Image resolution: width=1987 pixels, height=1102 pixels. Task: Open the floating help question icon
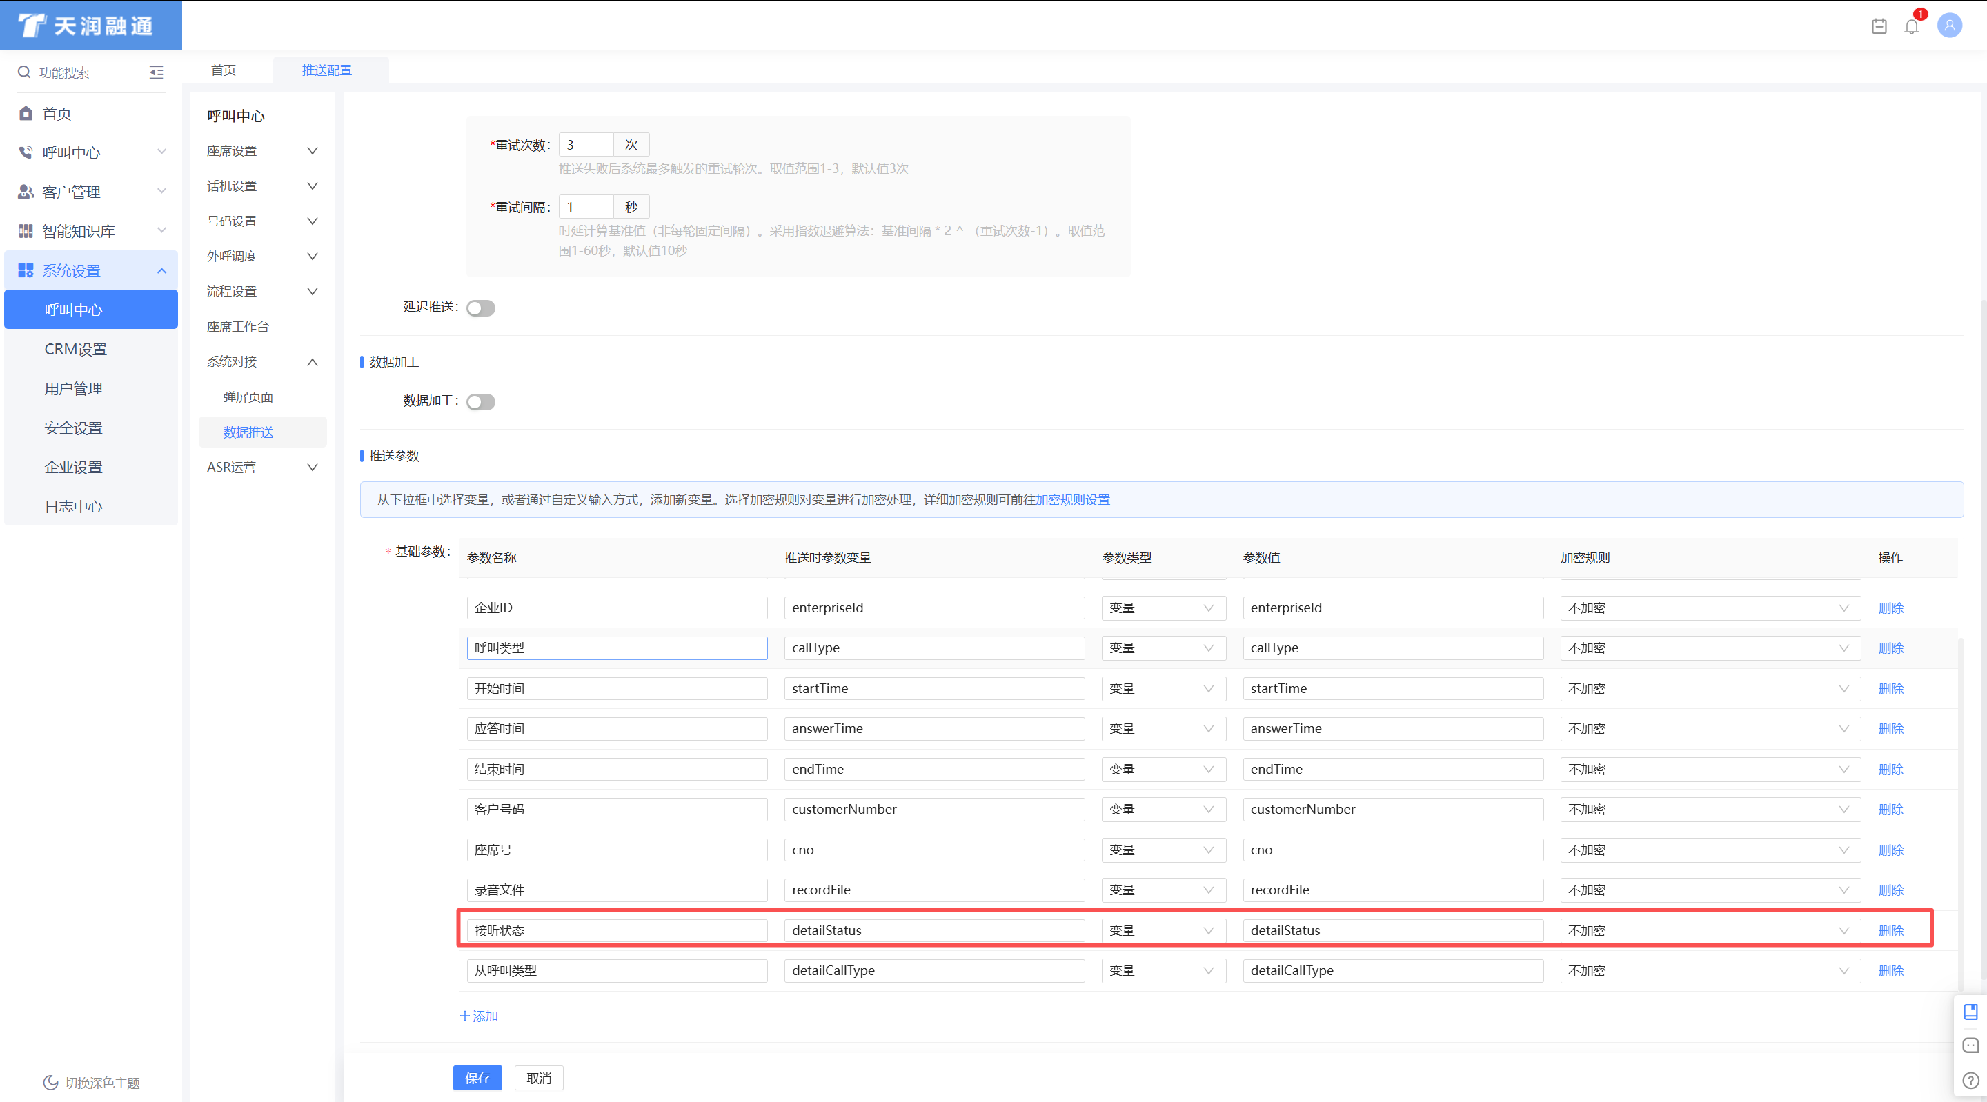coord(1971,1081)
